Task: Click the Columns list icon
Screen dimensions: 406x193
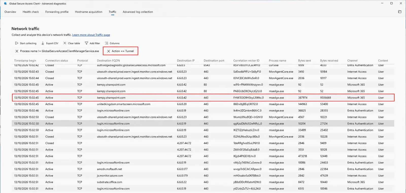Action: (x=107, y=43)
